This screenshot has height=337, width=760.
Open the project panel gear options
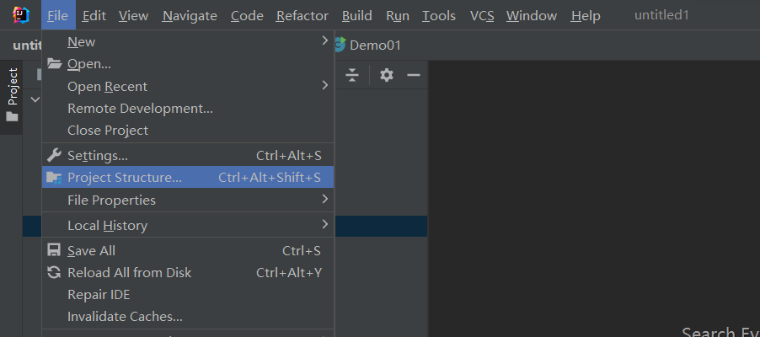[387, 75]
